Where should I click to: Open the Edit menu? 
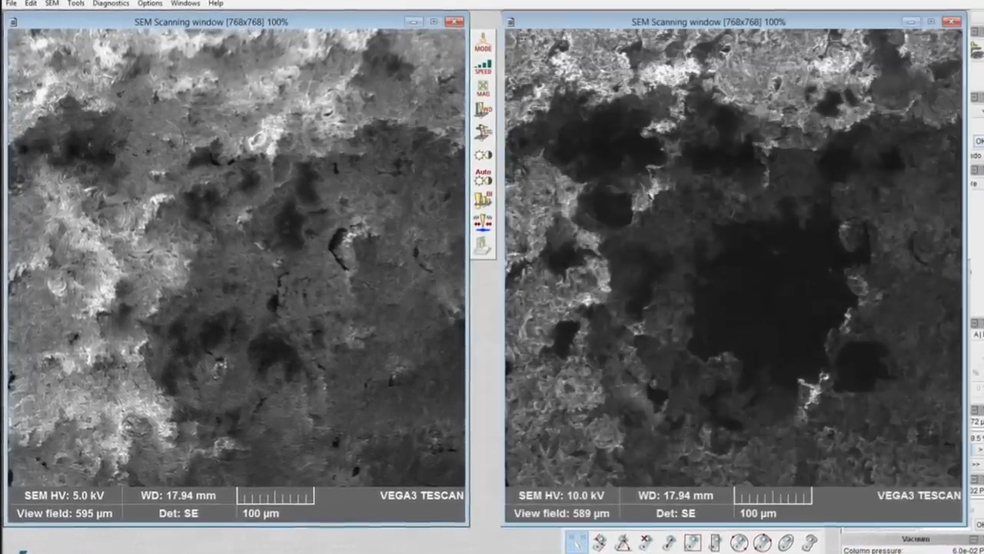[31, 3]
